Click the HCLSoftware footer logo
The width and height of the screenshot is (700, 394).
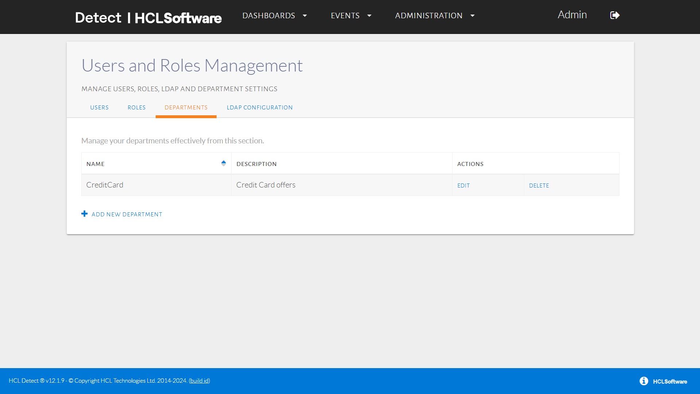pos(670,382)
